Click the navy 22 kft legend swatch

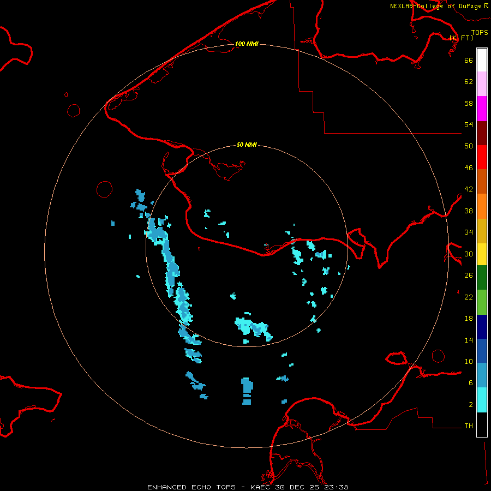pos(482,327)
